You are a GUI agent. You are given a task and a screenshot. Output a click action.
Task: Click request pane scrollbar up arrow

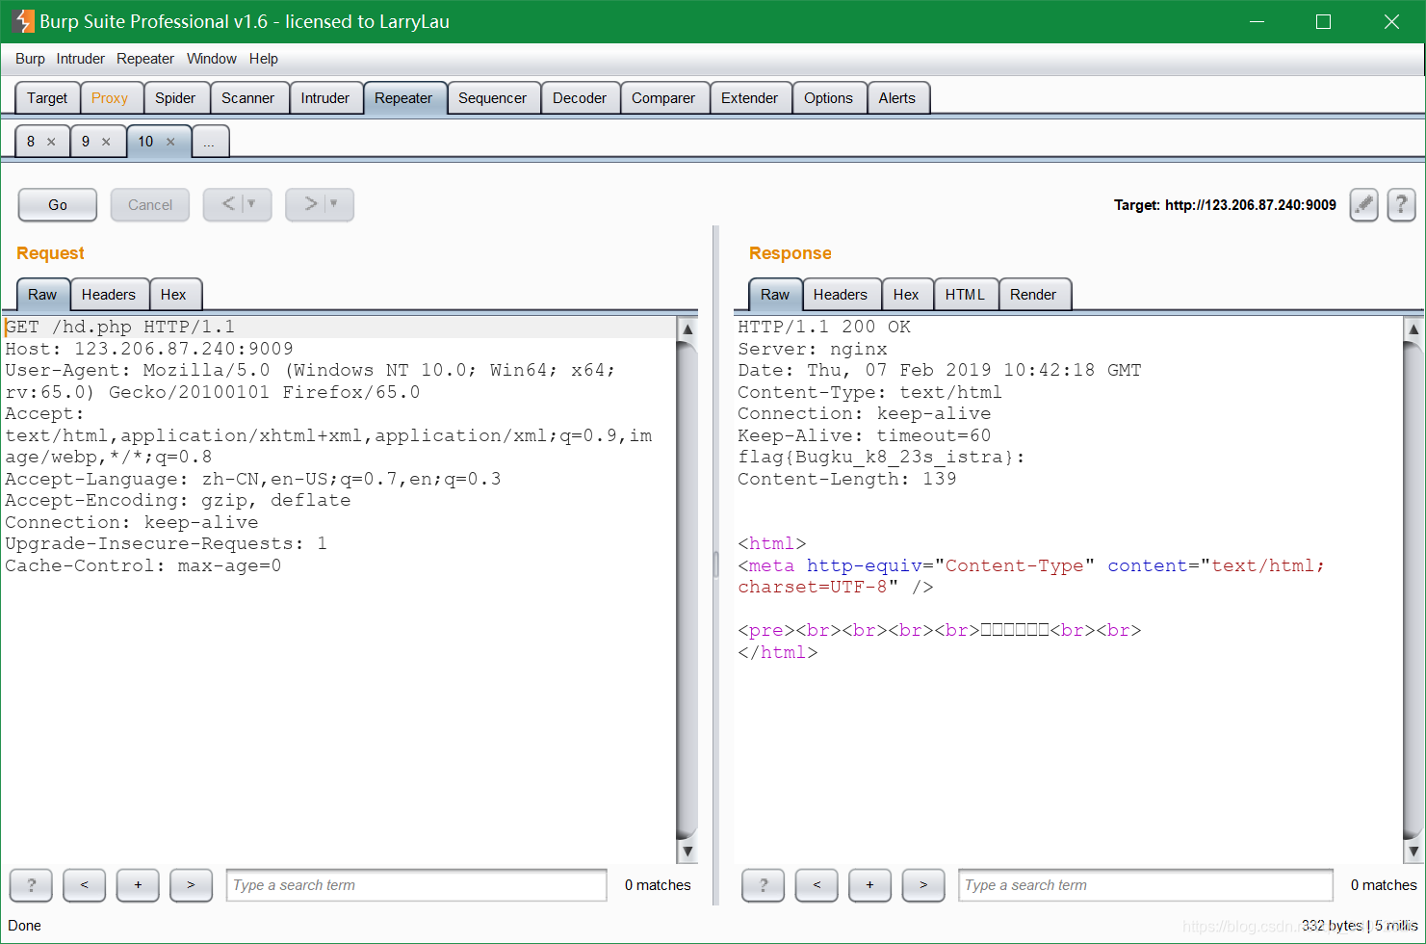coord(687,328)
